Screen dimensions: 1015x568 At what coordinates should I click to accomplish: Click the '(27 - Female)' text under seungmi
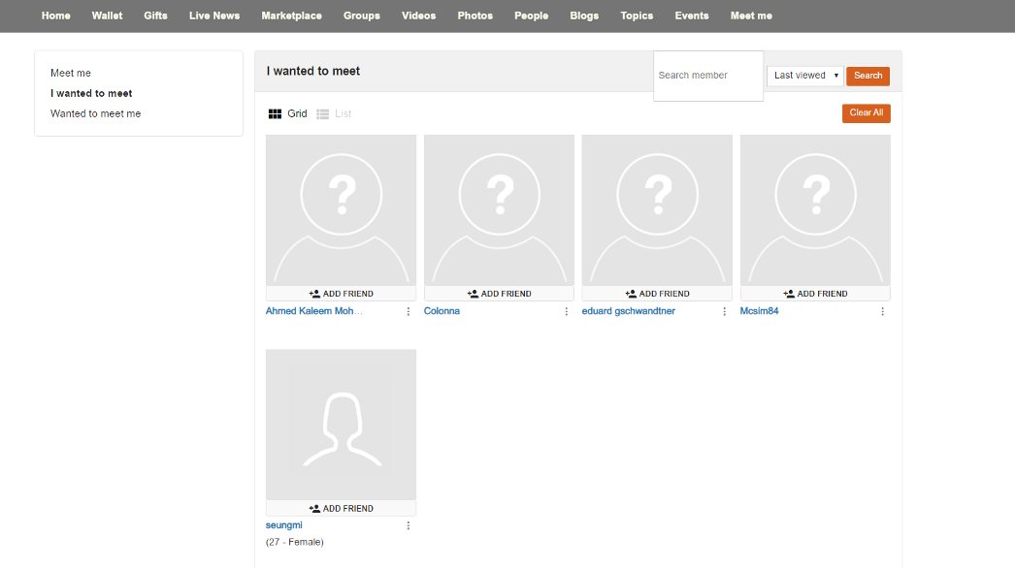[295, 542]
